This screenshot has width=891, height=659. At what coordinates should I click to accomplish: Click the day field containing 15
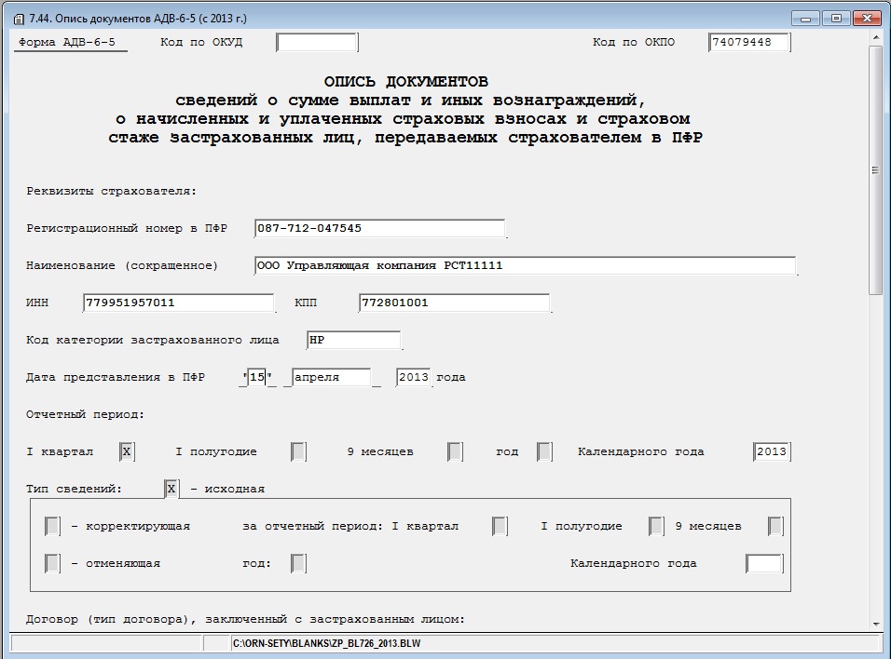pyautogui.click(x=257, y=378)
